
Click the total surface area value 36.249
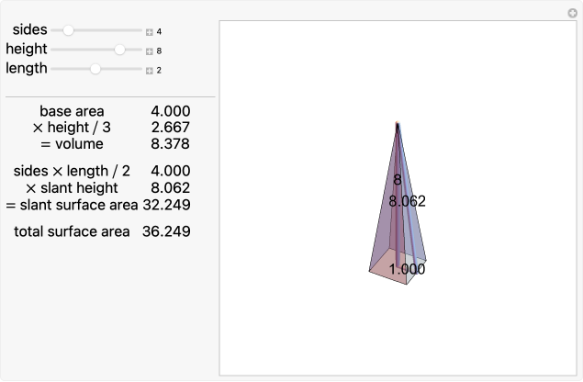[166, 231]
